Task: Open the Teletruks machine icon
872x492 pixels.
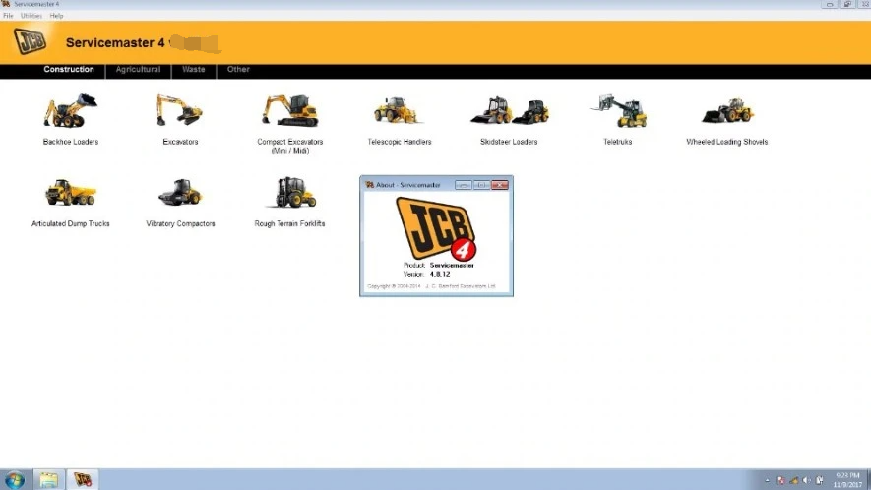Action: (618, 110)
